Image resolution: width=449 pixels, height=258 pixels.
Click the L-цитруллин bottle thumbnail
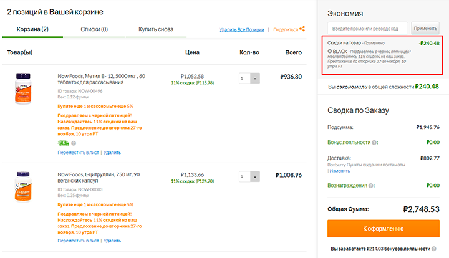[23, 187]
